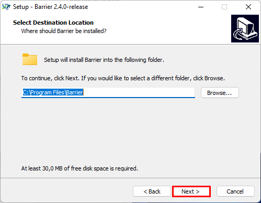Click empty title bar space left of minimize
Viewport: 261px width, 203px height.
pyautogui.click(x=141, y=7)
